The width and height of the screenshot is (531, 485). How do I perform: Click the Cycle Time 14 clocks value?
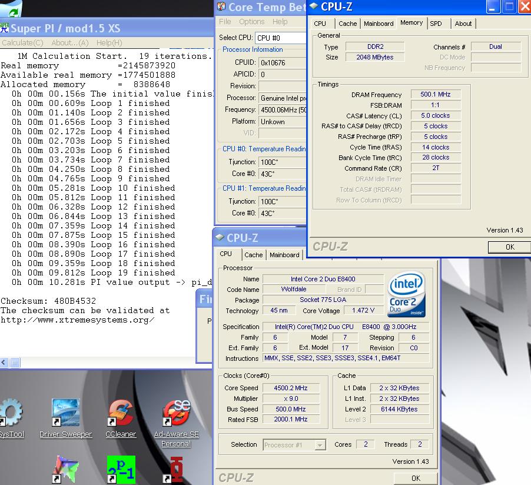(x=436, y=147)
